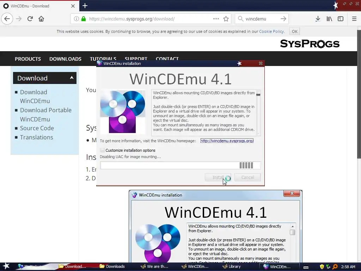
Task: Open the library bookshelf icon
Action: 329,19
